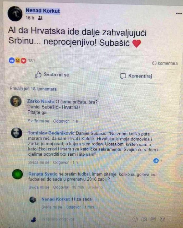Click Sviđa mi se under Renata's comment
Screen dimensions: 183x228
click(x=39, y=187)
